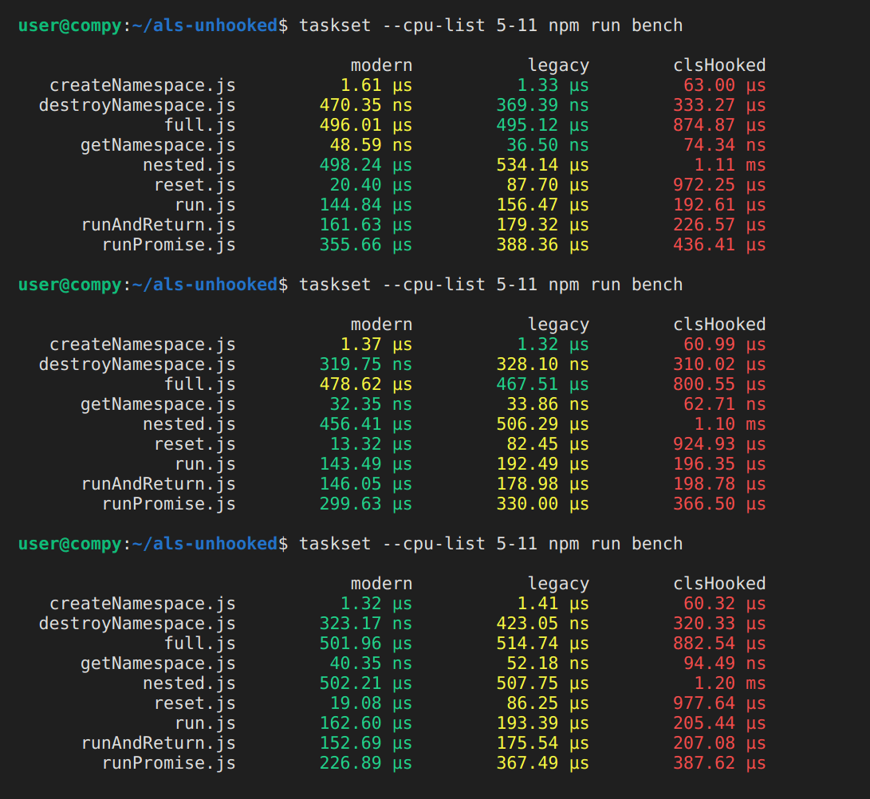Click nested.js in the second benchmark run
Screen dimensions: 870x799
click(x=189, y=423)
